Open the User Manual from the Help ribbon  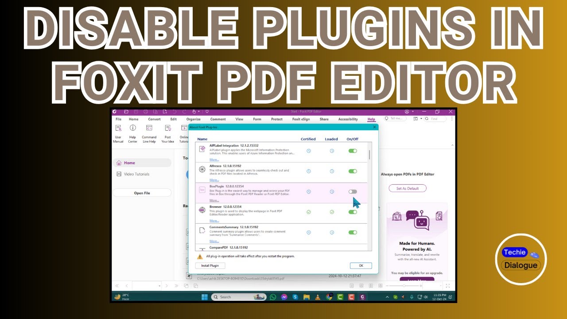coord(118,133)
